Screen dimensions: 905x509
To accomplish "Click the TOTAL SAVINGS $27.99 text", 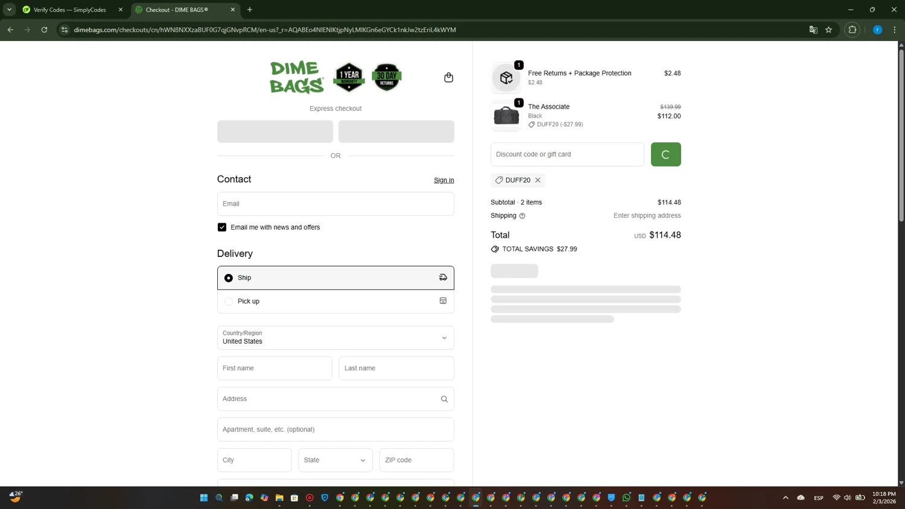I will pos(539,249).
